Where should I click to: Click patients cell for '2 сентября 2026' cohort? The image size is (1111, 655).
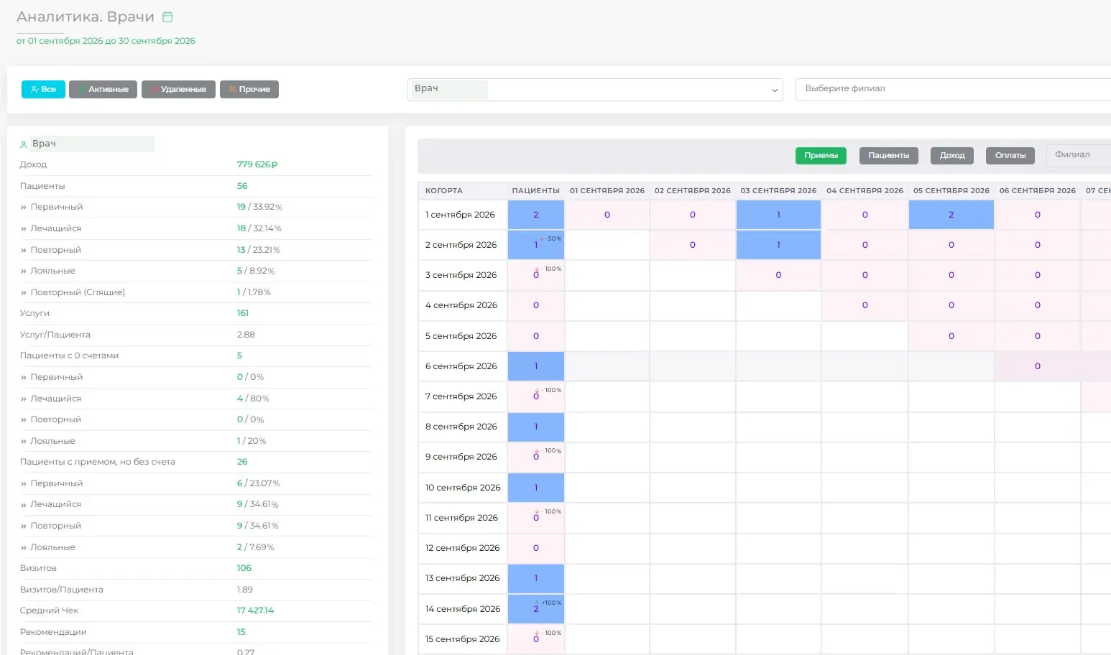pos(536,245)
